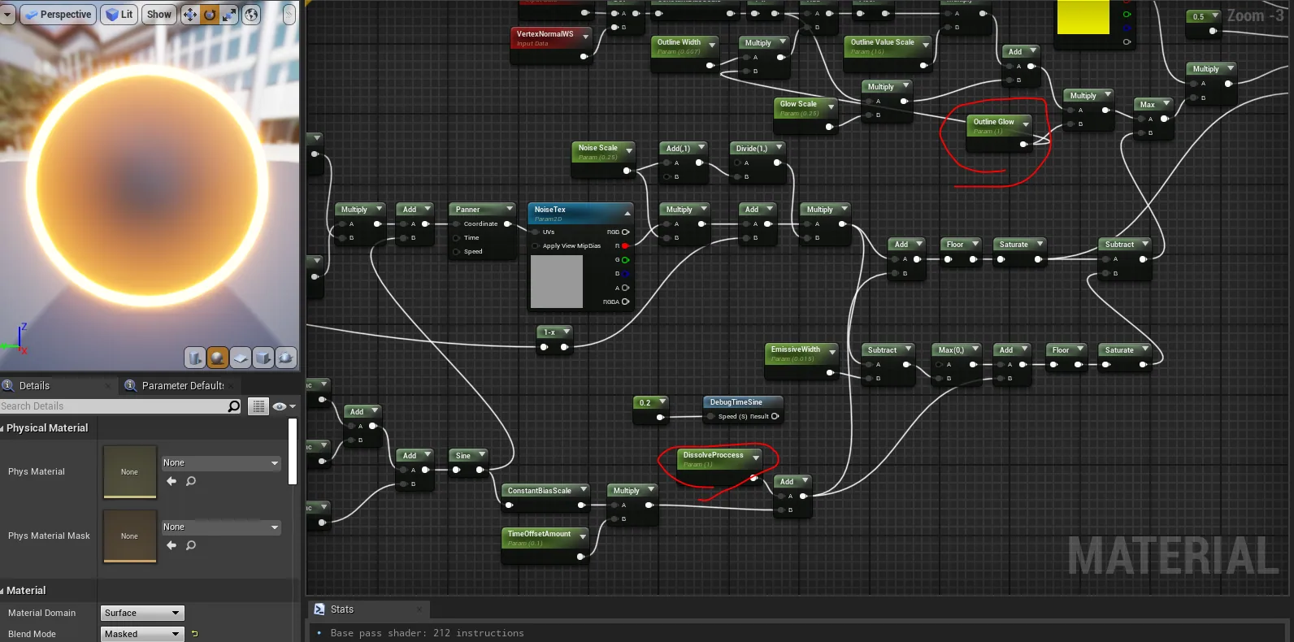This screenshot has width=1294, height=642.
Task: Click the NoiseTex red R output pin
Action: [x=625, y=245]
